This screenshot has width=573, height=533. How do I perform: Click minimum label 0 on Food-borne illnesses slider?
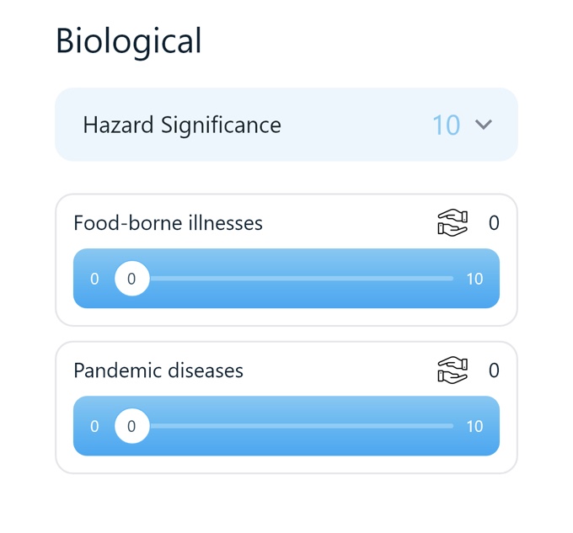tap(94, 279)
